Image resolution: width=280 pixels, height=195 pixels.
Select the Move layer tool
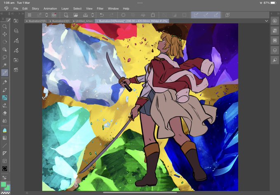5,34
